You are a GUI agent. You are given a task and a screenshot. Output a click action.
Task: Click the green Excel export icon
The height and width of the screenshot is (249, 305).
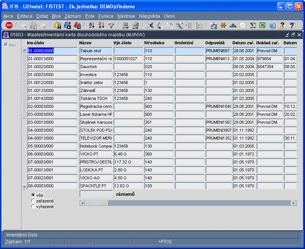click(262, 25)
